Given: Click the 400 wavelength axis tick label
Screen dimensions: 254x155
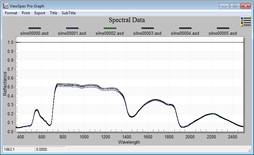Looking at the screenshot, I should [20, 137].
